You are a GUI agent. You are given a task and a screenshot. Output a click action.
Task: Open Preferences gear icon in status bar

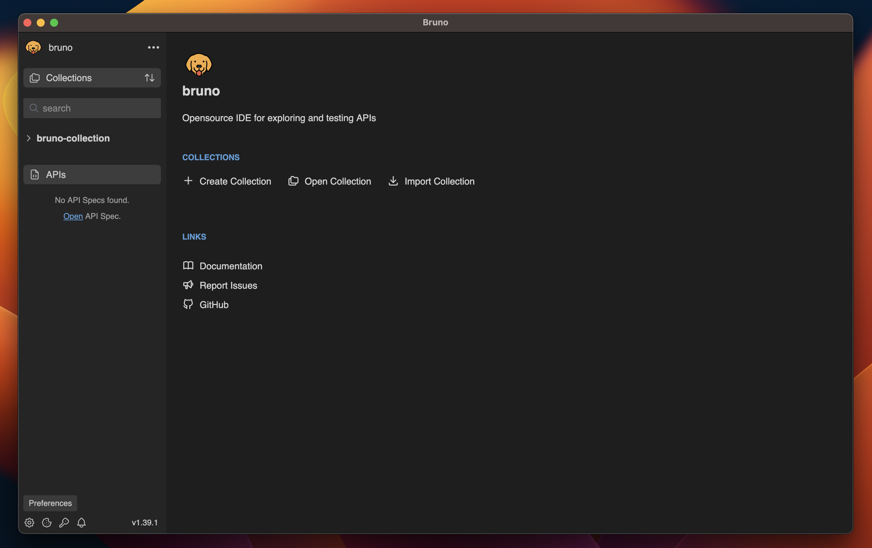(x=29, y=522)
